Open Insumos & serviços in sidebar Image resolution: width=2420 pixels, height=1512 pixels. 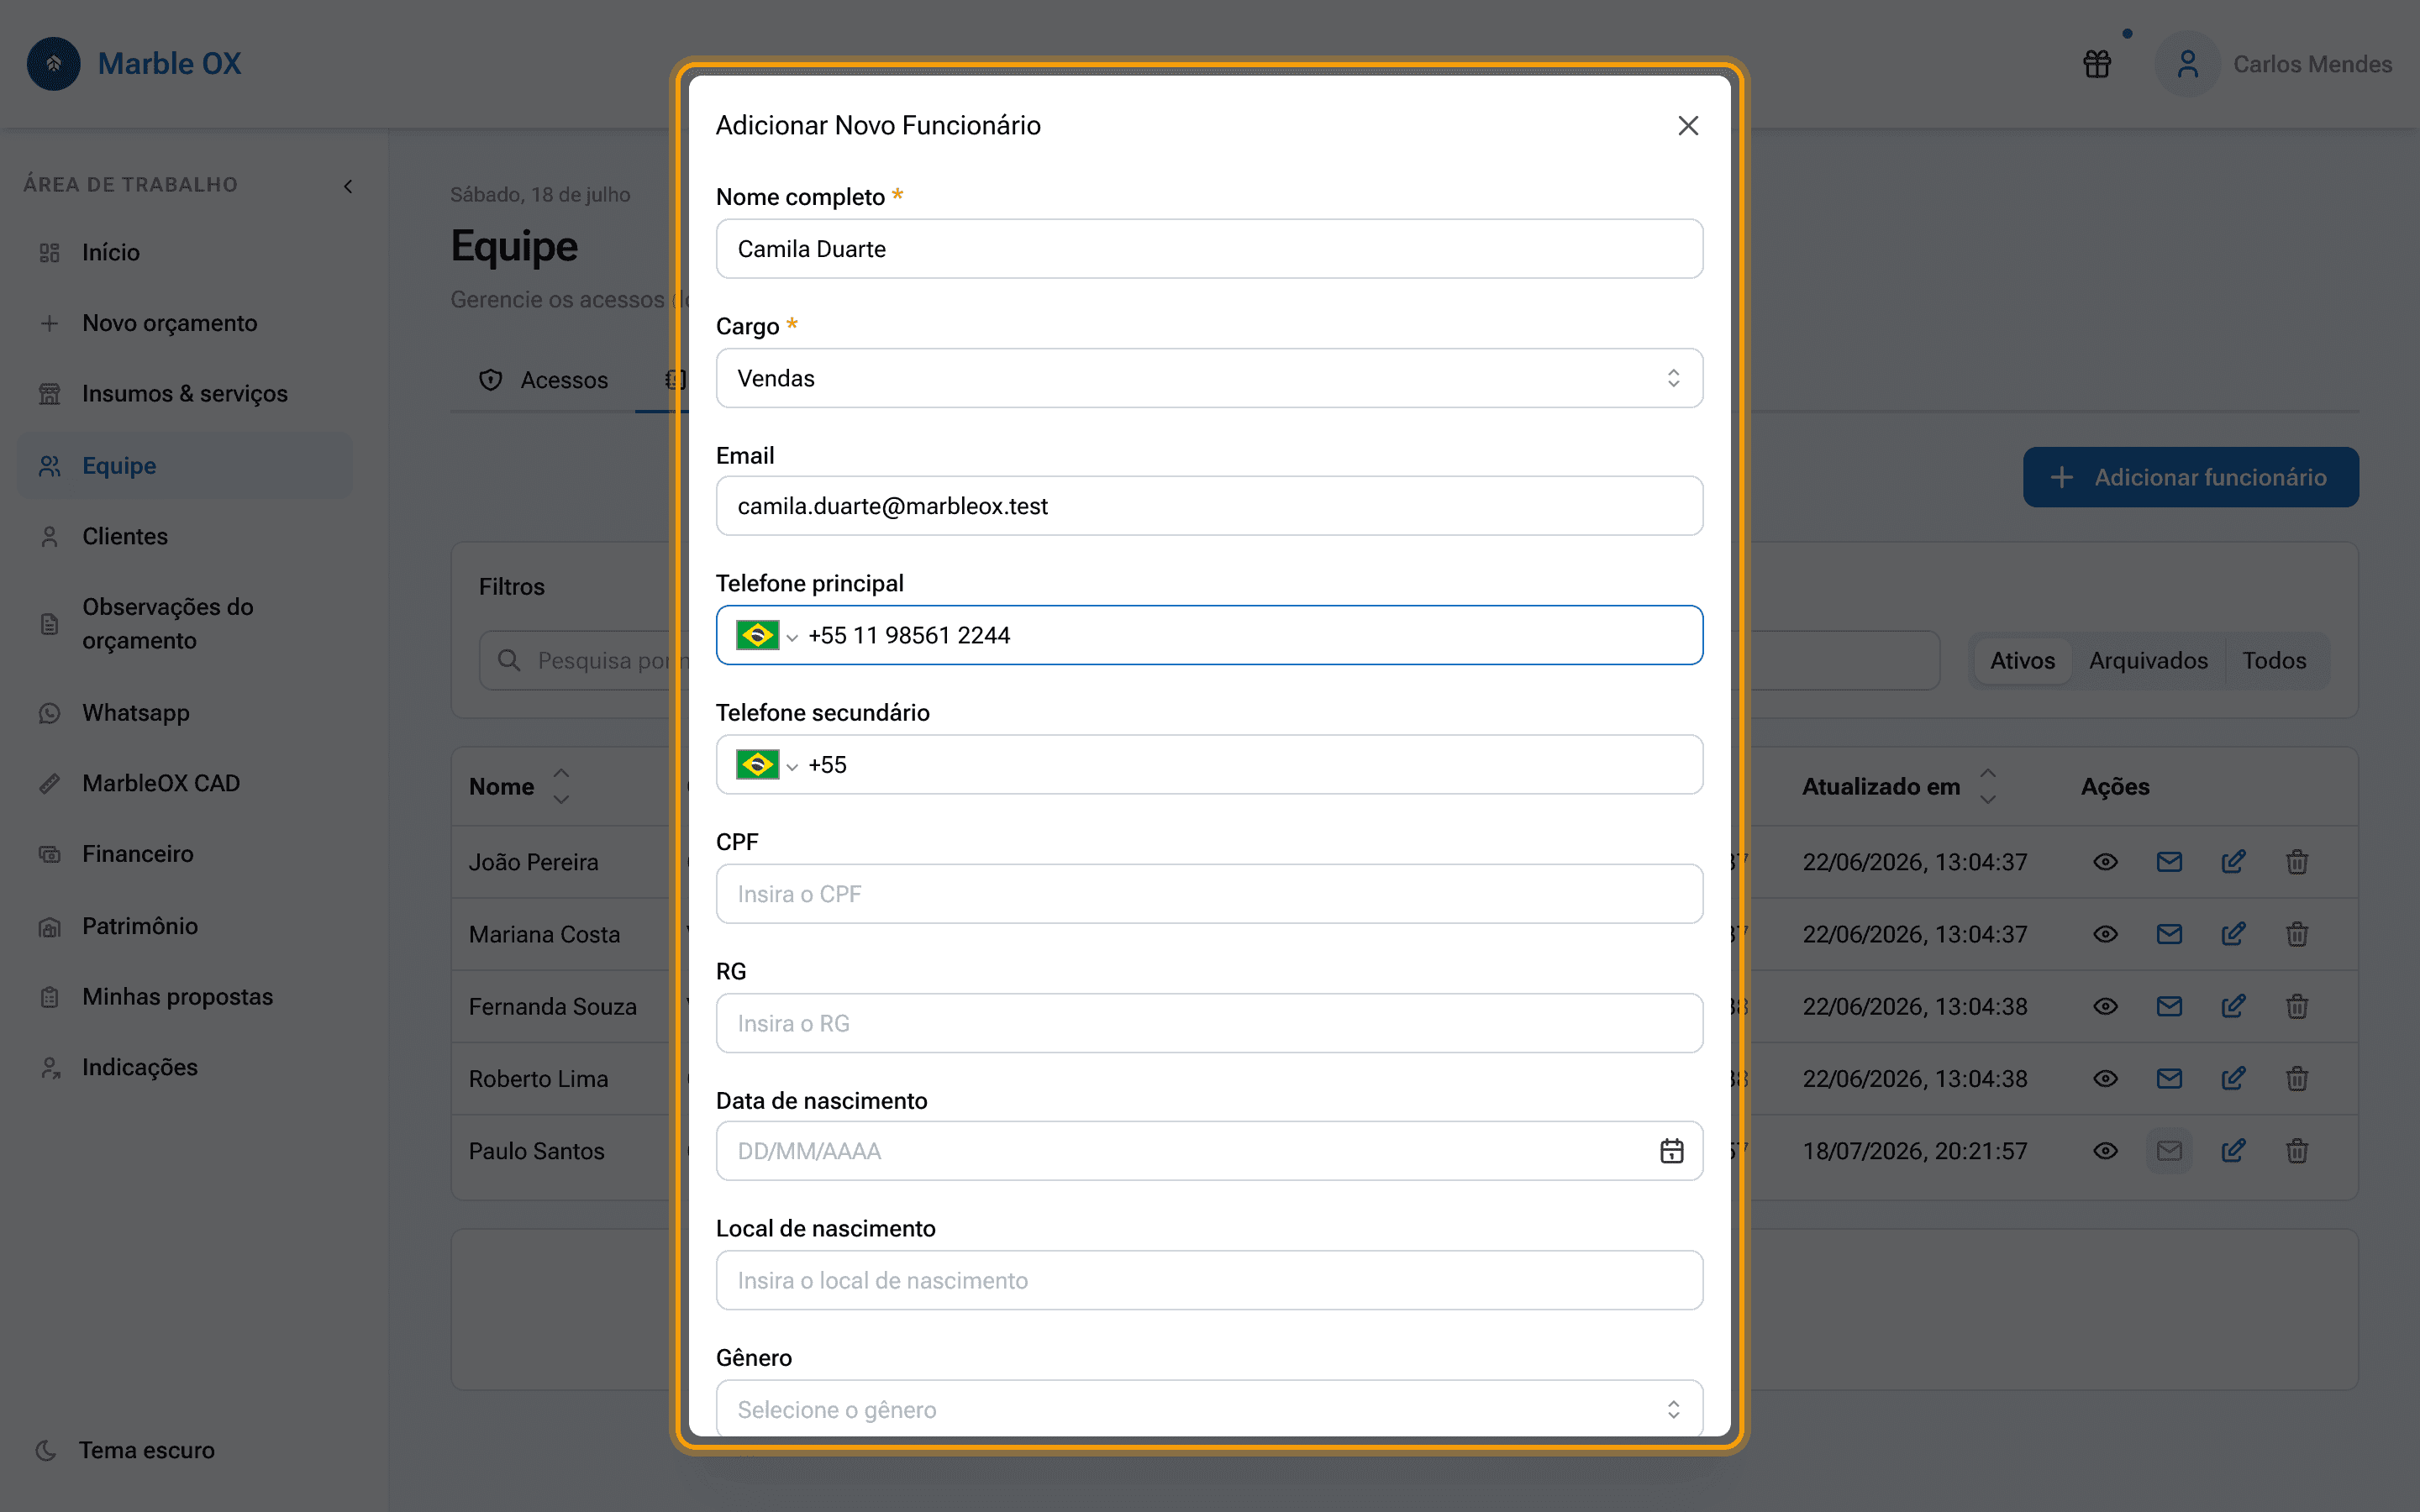pos(185,394)
